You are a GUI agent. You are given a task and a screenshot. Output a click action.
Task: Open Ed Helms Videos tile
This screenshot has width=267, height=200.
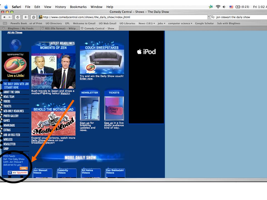(x=91, y=173)
